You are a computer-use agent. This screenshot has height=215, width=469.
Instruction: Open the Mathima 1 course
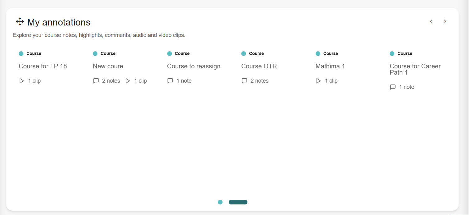tap(330, 66)
